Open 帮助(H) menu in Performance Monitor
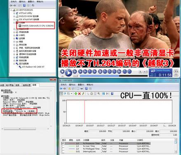 pyautogui.click(x=90, y=84)
